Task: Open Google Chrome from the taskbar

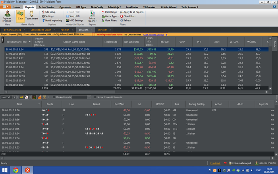Action: 15,170
